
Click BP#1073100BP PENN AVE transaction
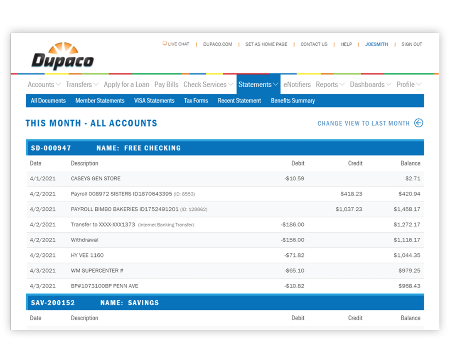104,286
